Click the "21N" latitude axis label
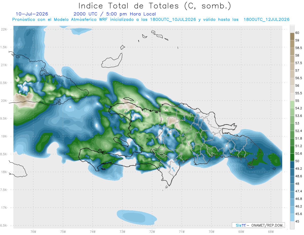304x235 pixels. pyautogui.click(x=4, y=65)
